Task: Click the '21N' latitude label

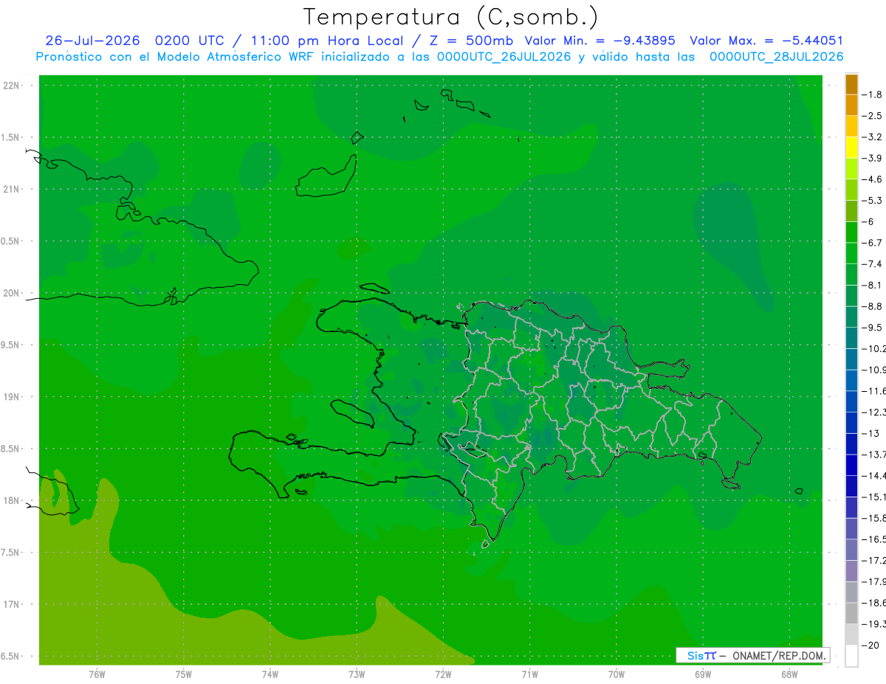Action: pos(13,189)
